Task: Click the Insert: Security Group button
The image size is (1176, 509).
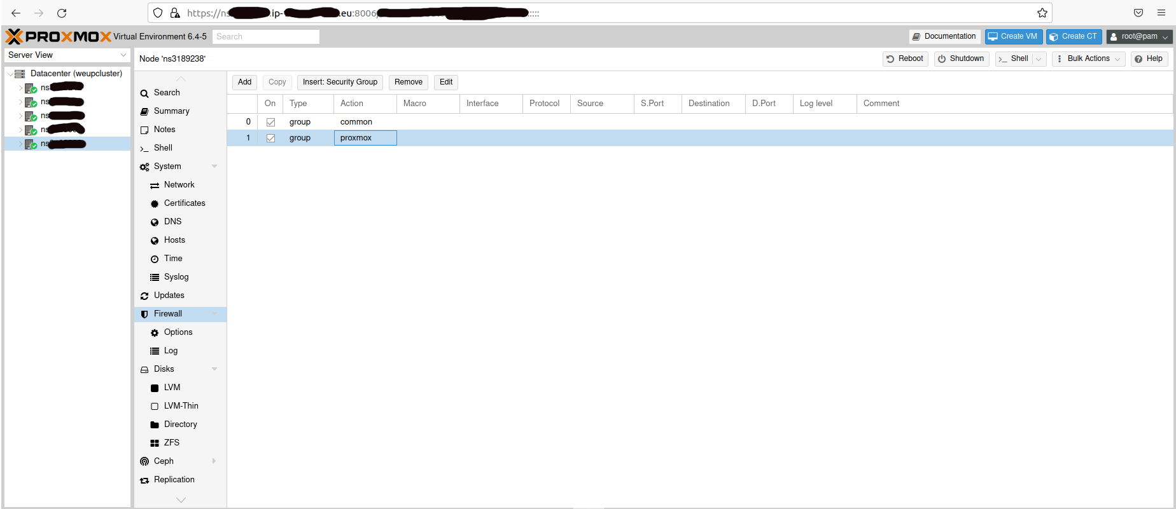Action: tap(340, 82)
